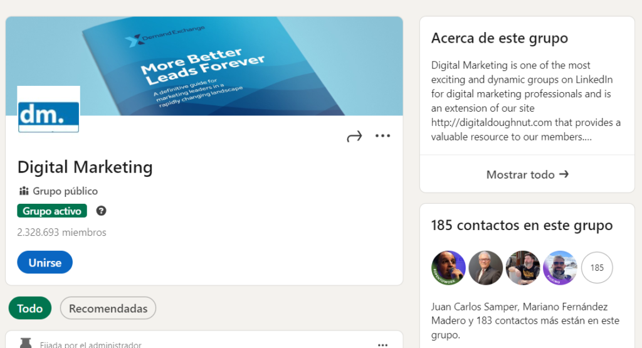Click the Digital Marketing group title
Screen dimensions: 642x348
point(85,167)
